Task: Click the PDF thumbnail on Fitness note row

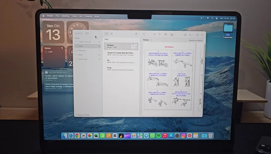Action: (x=134, y=47)
